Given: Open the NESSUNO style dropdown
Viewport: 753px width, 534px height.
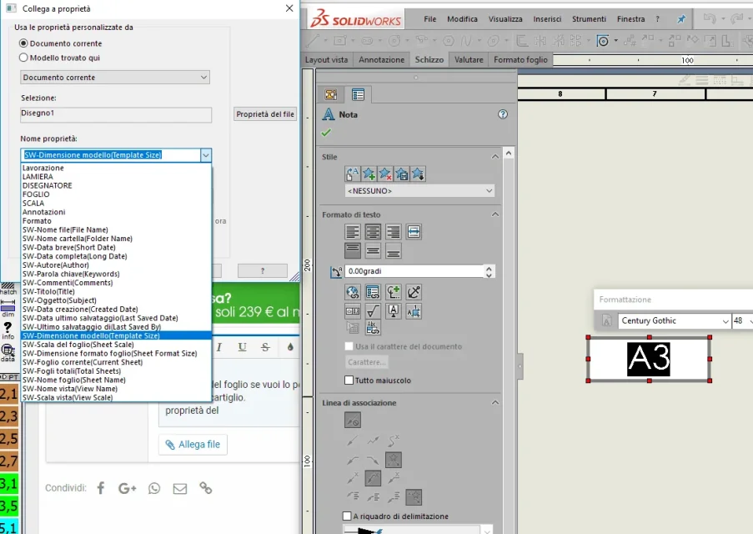Looking at the screenshot, I should tap(419, 191).
